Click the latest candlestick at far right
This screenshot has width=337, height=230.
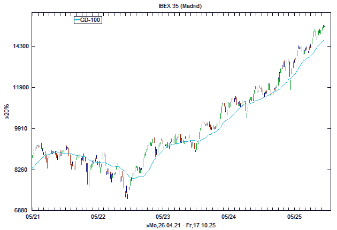coord(324,26)
